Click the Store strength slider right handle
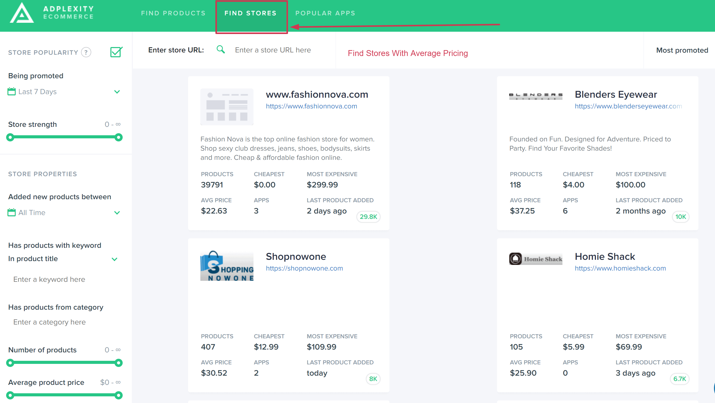Viewport: 715px width, 403px height. [119, 137]
